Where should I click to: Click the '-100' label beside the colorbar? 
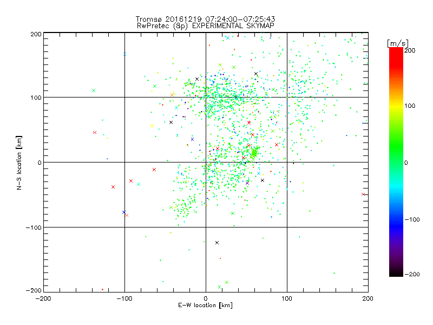coord(412,220)
